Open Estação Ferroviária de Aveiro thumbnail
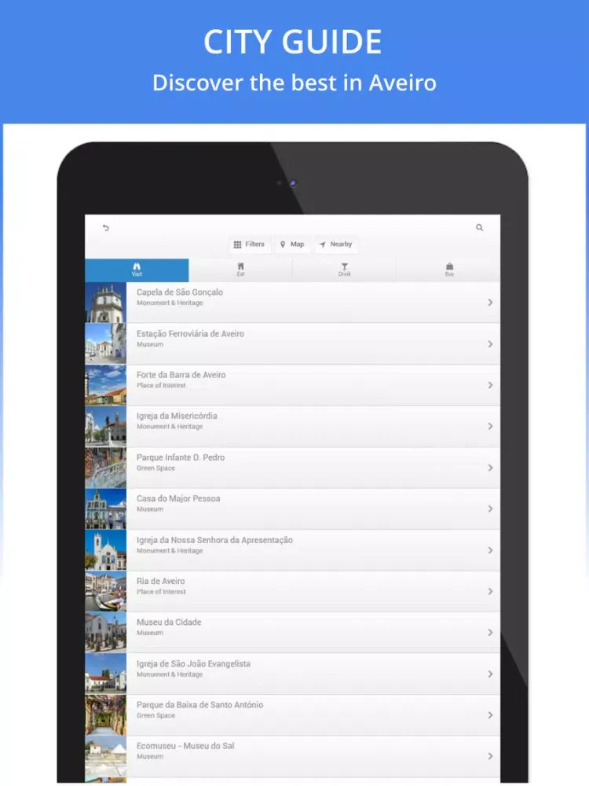The image size is (589, 786). coord(105,344)
